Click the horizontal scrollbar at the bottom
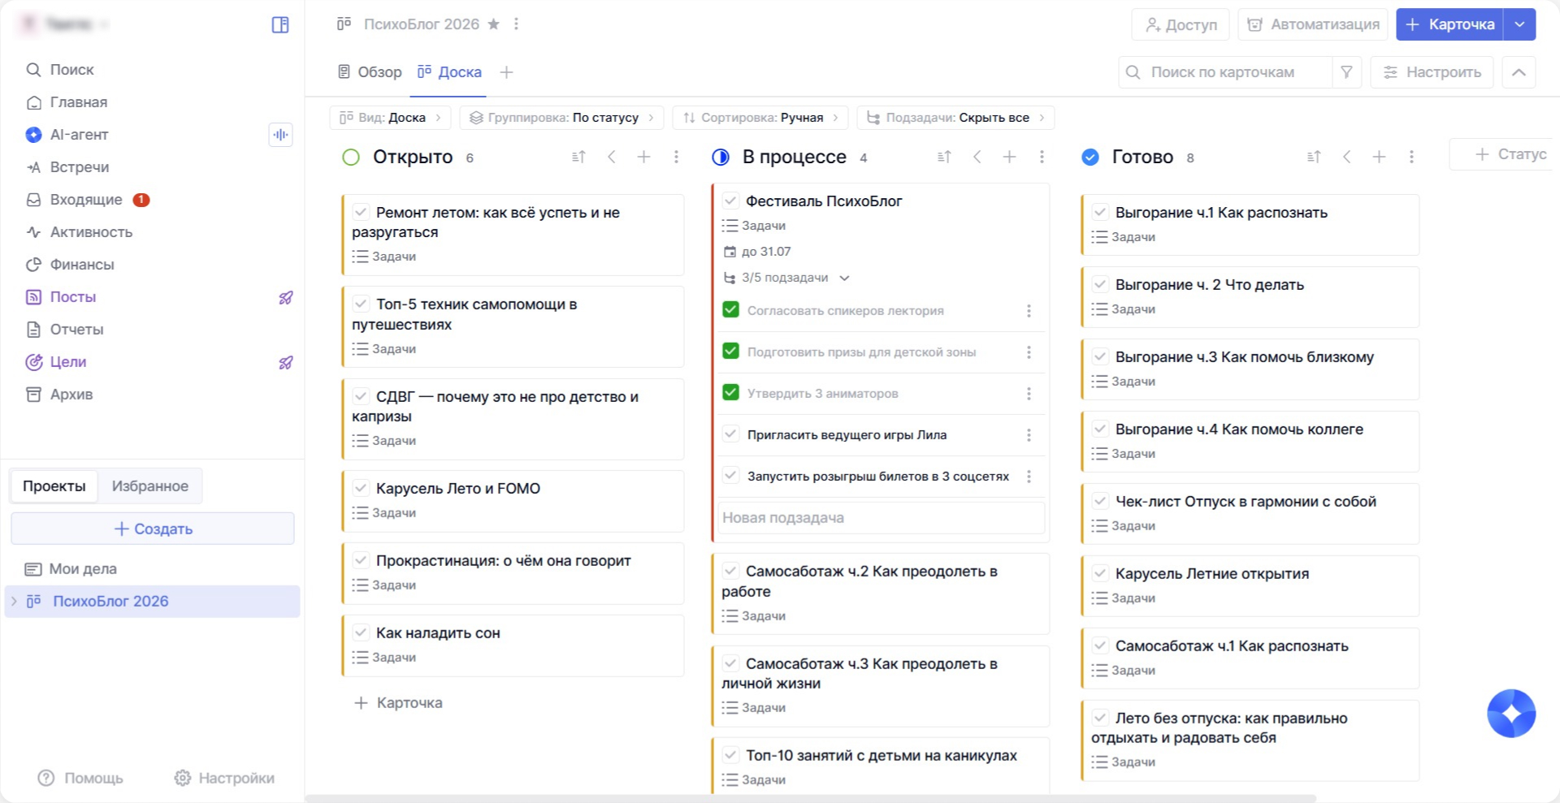 [810, 798]
